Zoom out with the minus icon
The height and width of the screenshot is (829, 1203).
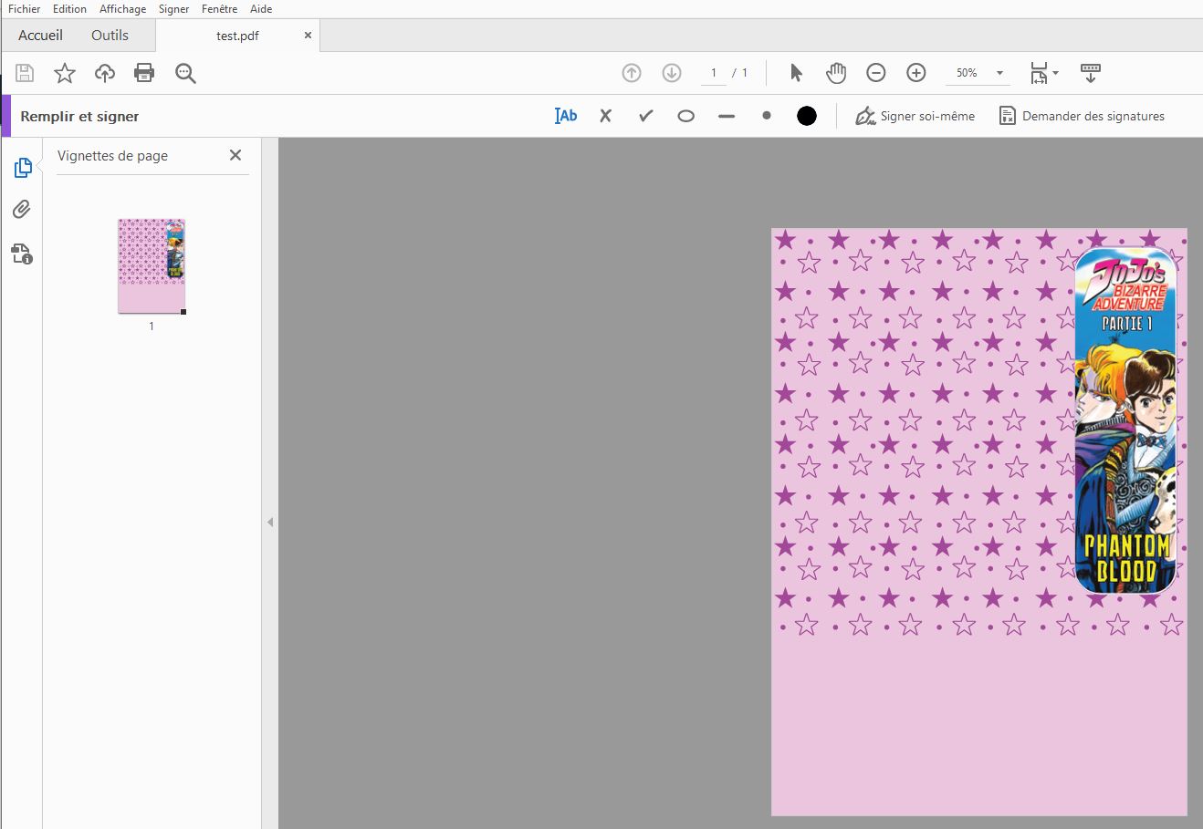coord(876,73)
